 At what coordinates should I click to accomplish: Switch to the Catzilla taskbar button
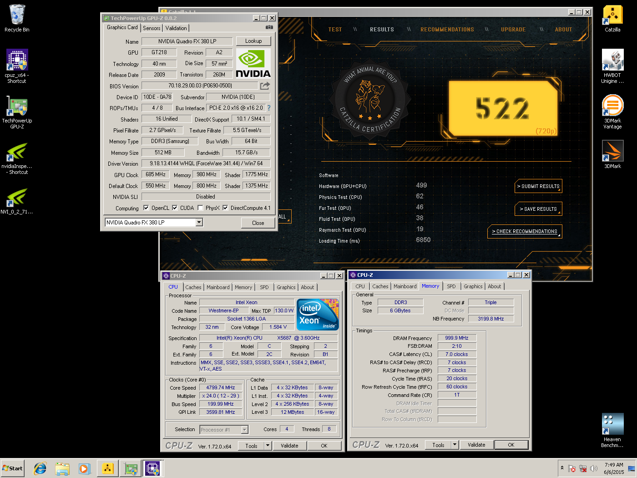(108, 468)
